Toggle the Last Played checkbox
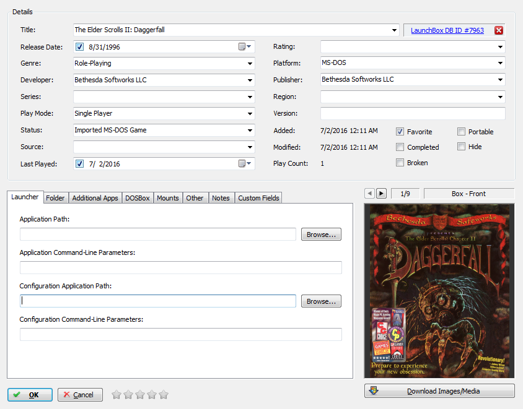Viewport: 523px width, 409px height. (79, 163)
